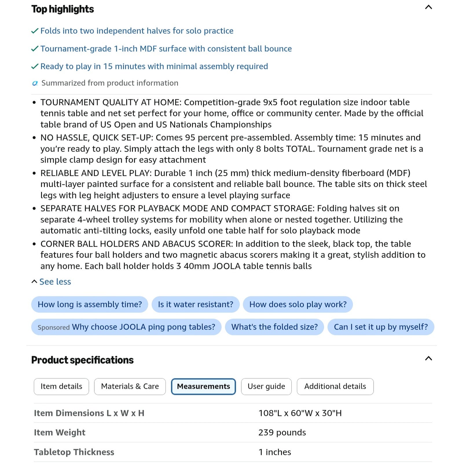Ask 'How long is assembly time?'

90,304
